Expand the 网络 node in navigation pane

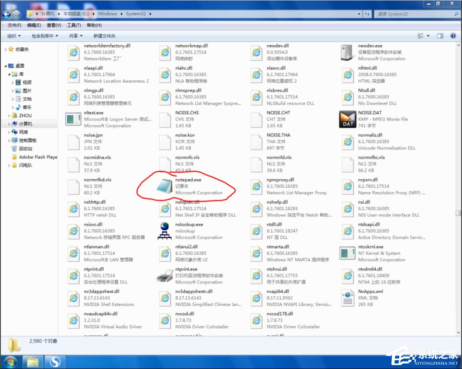point(10,132)
